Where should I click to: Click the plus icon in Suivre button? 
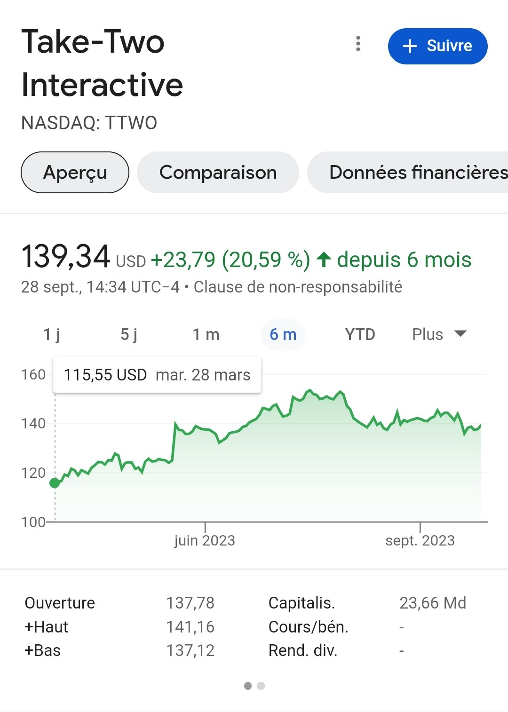[x=410, y=46]
